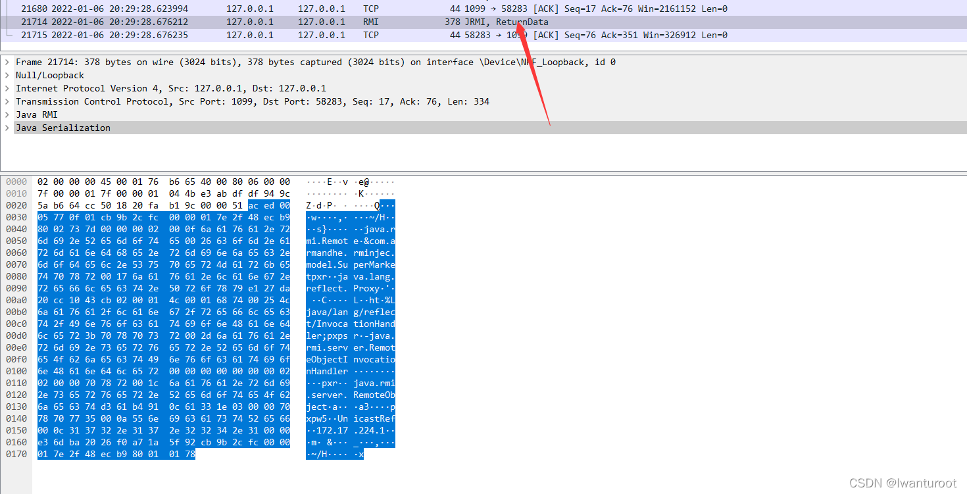Click the 'ac ed 00' magic bytes in hex dump
Image resolution: width=967 pixels, height=494 pixels.
[x=269, y=205]
